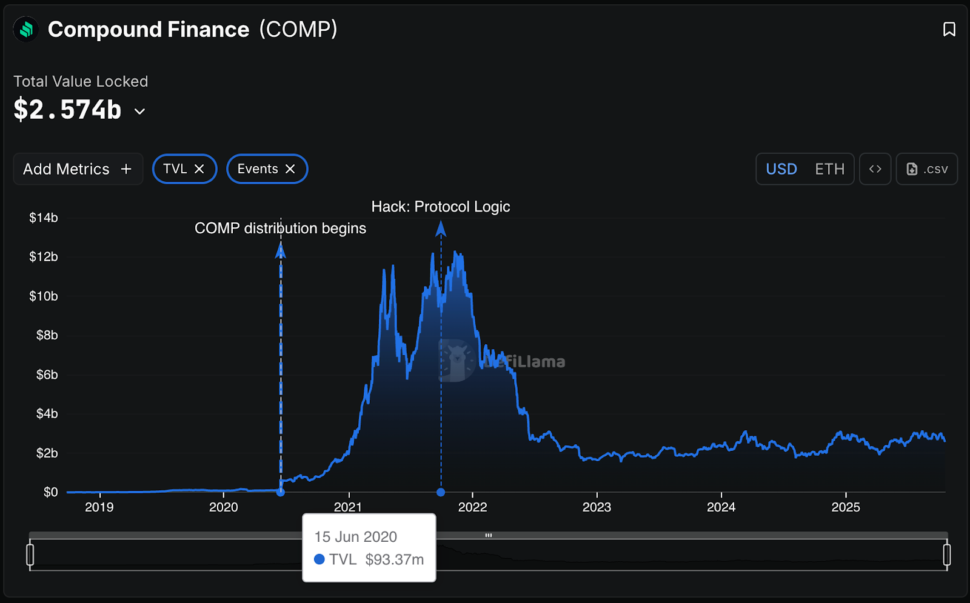
Task: Click the $8b y-axis label
Action: point(47,335)
